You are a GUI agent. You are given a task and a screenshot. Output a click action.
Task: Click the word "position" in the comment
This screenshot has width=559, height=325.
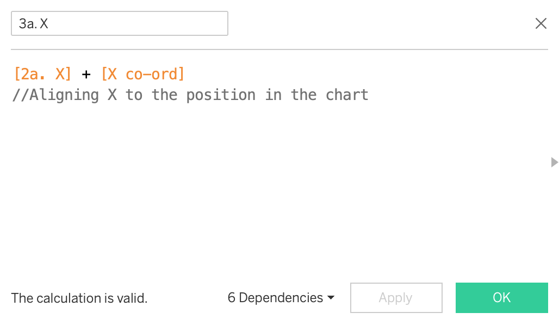point(221,95)
